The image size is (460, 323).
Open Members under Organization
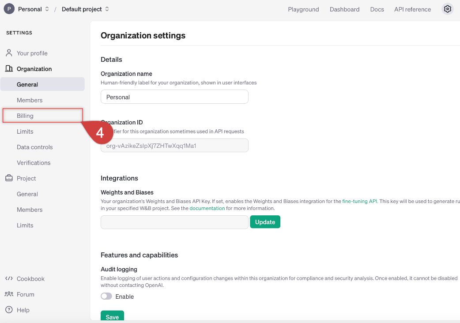pyautogui.click(x=30, y=100)
